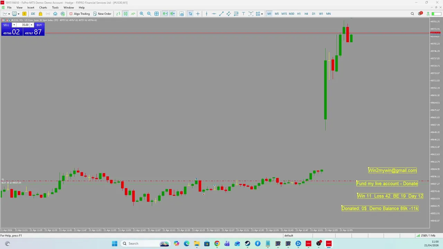Decrease lot volume with the down arrow
The width and height of the screenshot is (443, 249).
[14, 25]
